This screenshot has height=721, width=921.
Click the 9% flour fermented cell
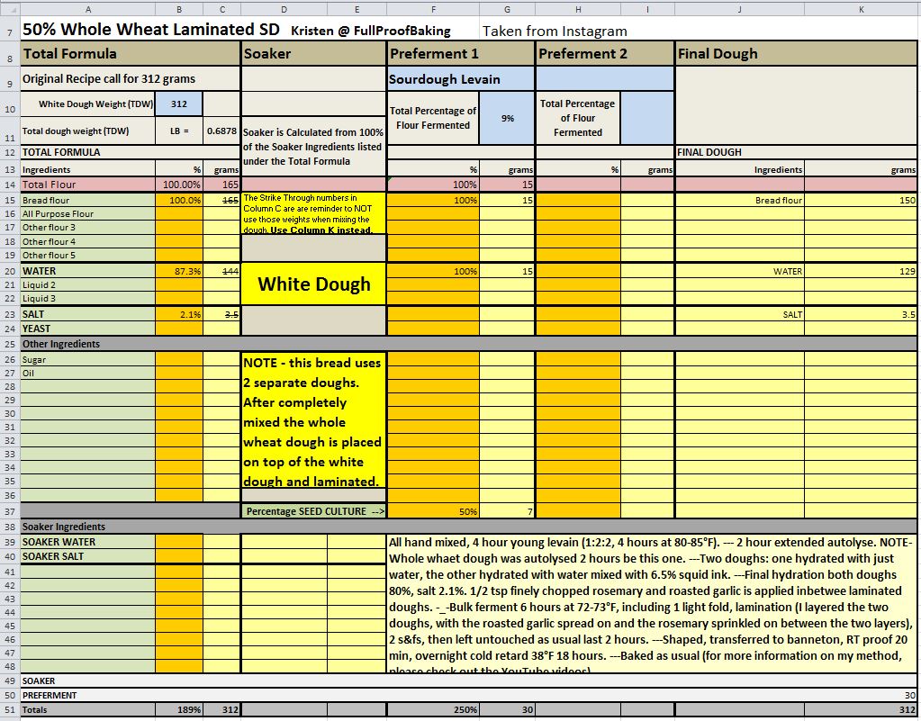click(507, 118)
